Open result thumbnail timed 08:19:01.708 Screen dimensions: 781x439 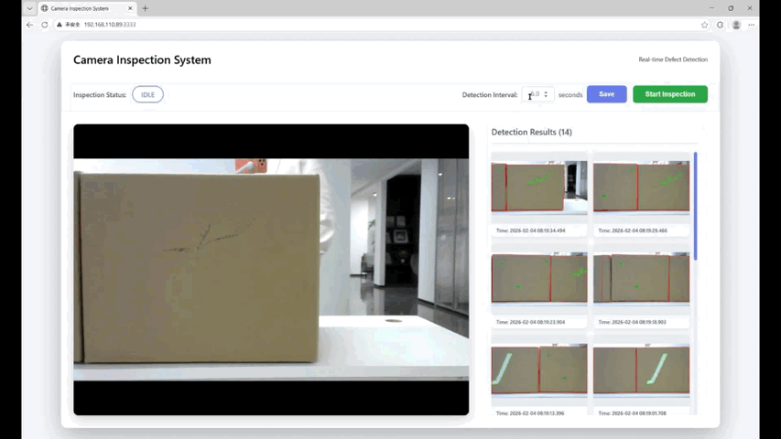coord(641,369)
